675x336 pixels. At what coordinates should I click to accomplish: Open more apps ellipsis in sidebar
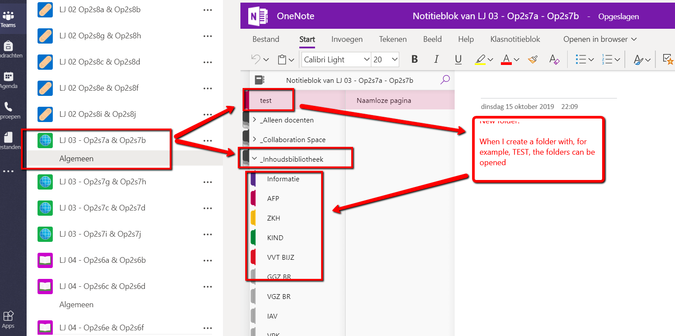point(8,171)
